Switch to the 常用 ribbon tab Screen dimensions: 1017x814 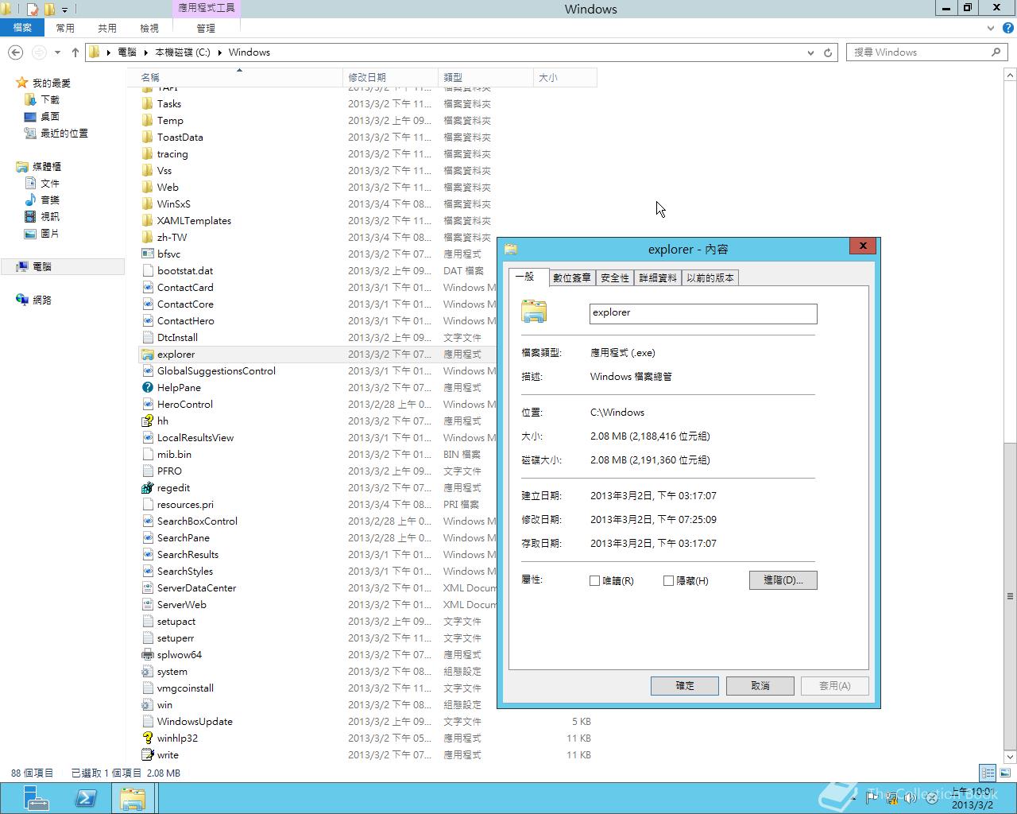[65, 28]
